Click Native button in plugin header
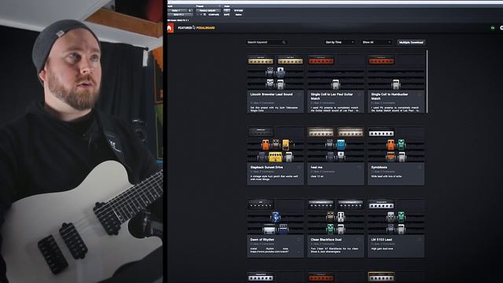The height and width of the screenshot is (283, 503). [x=238, y=15]
